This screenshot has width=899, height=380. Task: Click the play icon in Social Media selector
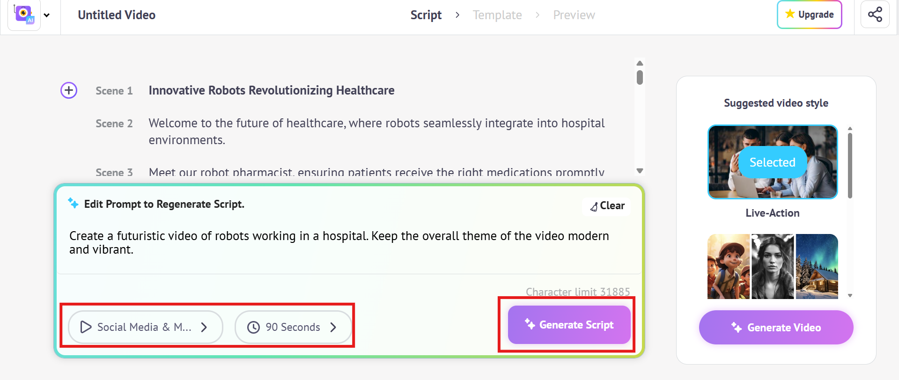[86, 327]
